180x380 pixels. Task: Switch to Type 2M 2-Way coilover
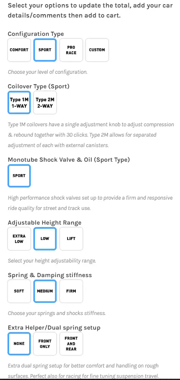(x=45, y=102)
